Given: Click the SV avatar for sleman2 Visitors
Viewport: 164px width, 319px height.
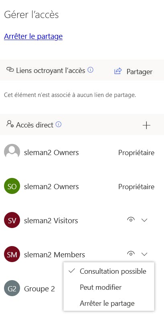Looking at the screenshot, I should coord(12,220).
